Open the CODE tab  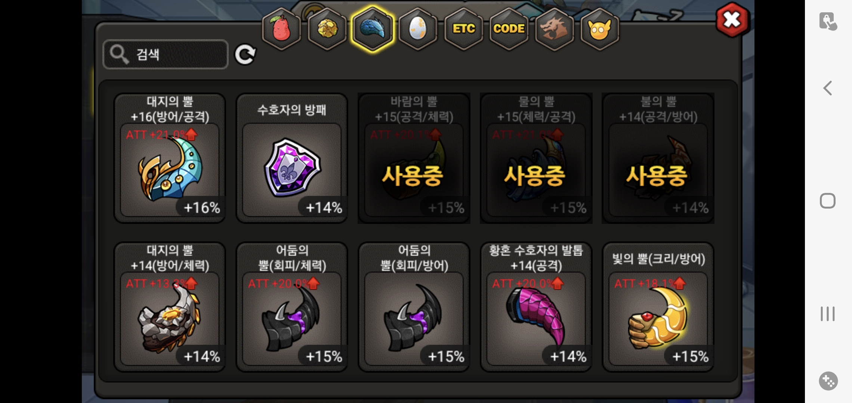[x=509, y=29]
